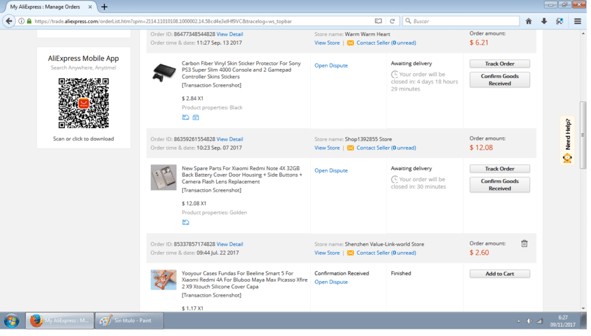Click the reload page icon
591x336 pixels.
pyautogui.click(x=392, y=22)
